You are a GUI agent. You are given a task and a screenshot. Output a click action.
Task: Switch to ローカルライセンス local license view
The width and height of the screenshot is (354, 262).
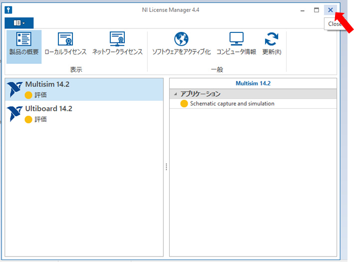click(65, 44)
